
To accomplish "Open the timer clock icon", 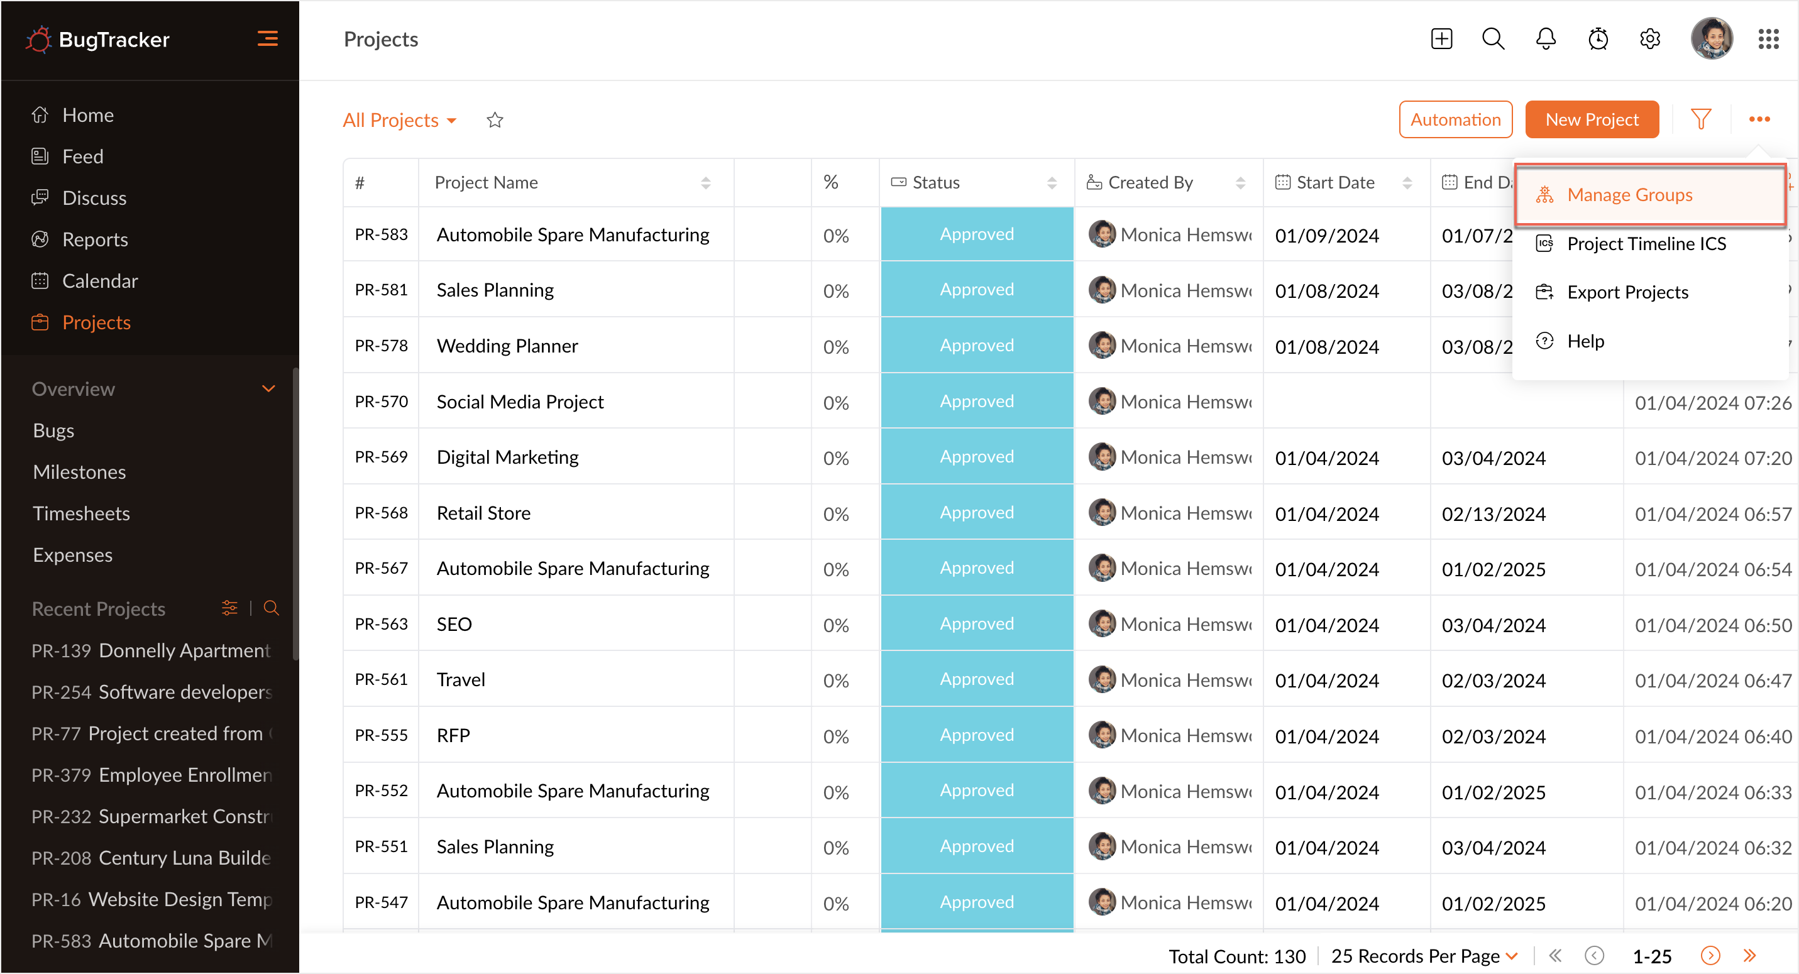I will point(1598,38).
